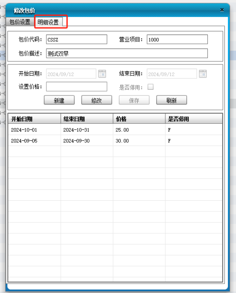Click the 结束日期 date field

click(x=172, y=74)
